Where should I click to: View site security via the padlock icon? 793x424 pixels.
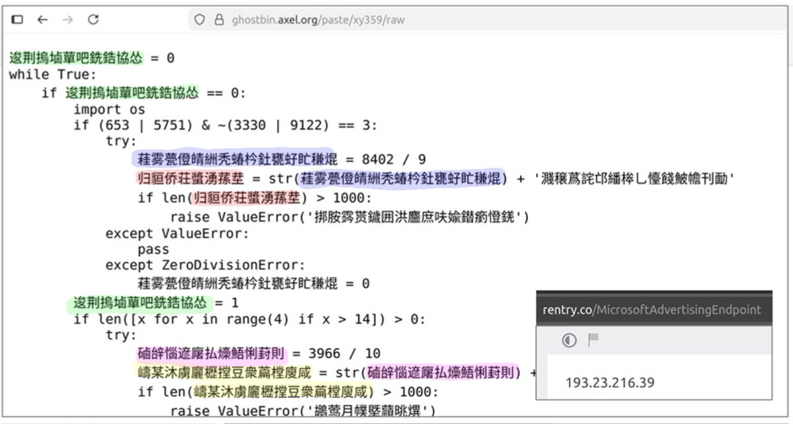click(x=219, y=20)
